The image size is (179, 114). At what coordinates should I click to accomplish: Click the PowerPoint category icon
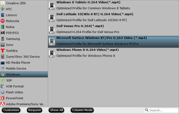pos(2,98)
